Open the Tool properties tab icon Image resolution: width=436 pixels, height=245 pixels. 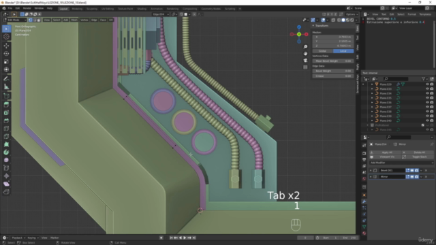(x=364, y=146)
